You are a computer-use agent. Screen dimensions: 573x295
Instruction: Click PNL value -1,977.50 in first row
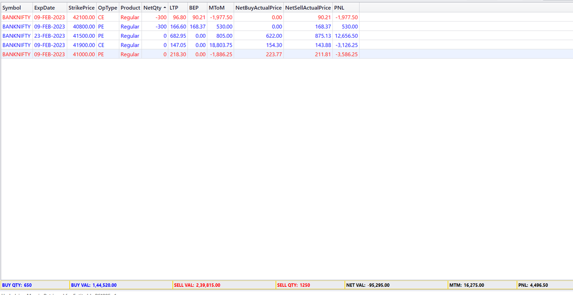click(x=347, y=17)
